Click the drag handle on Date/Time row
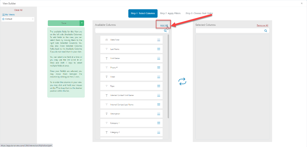The width and height of the screenshot is (307, 147). tap(159, 40)
